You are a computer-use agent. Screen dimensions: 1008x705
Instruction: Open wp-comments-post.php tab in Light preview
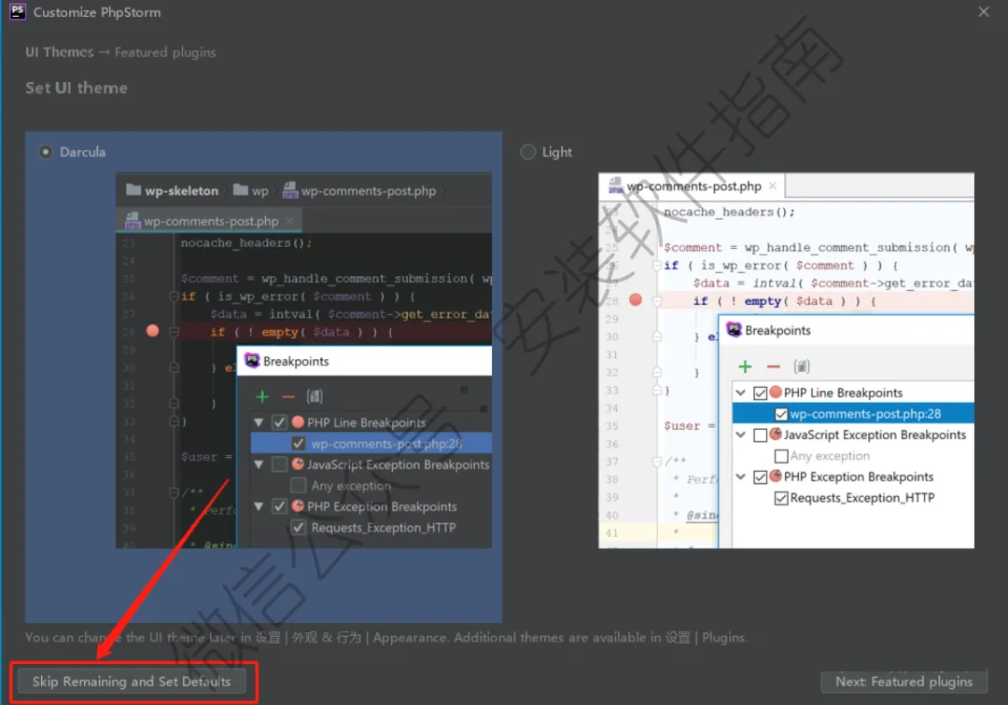[693, 187]
